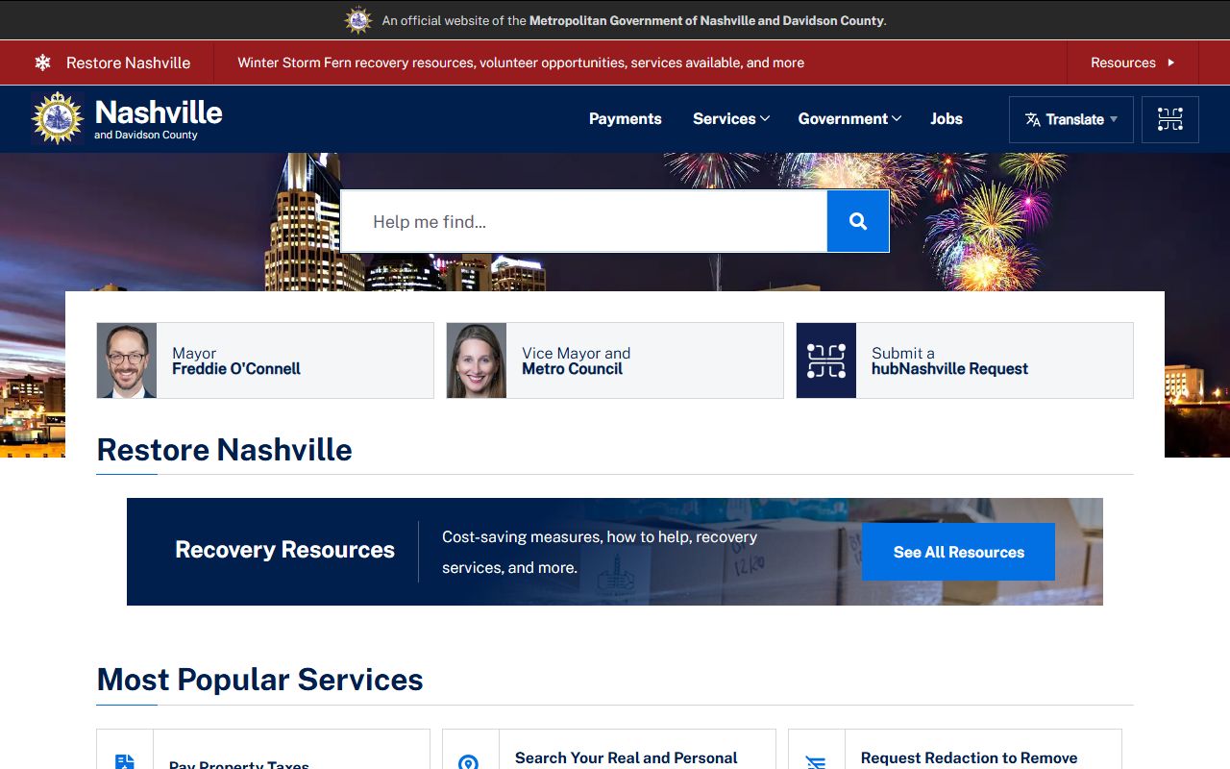Click the map pin icon for Search Your Real and Personal
This screenshot has width=1230, height=769.
[469, 762]
